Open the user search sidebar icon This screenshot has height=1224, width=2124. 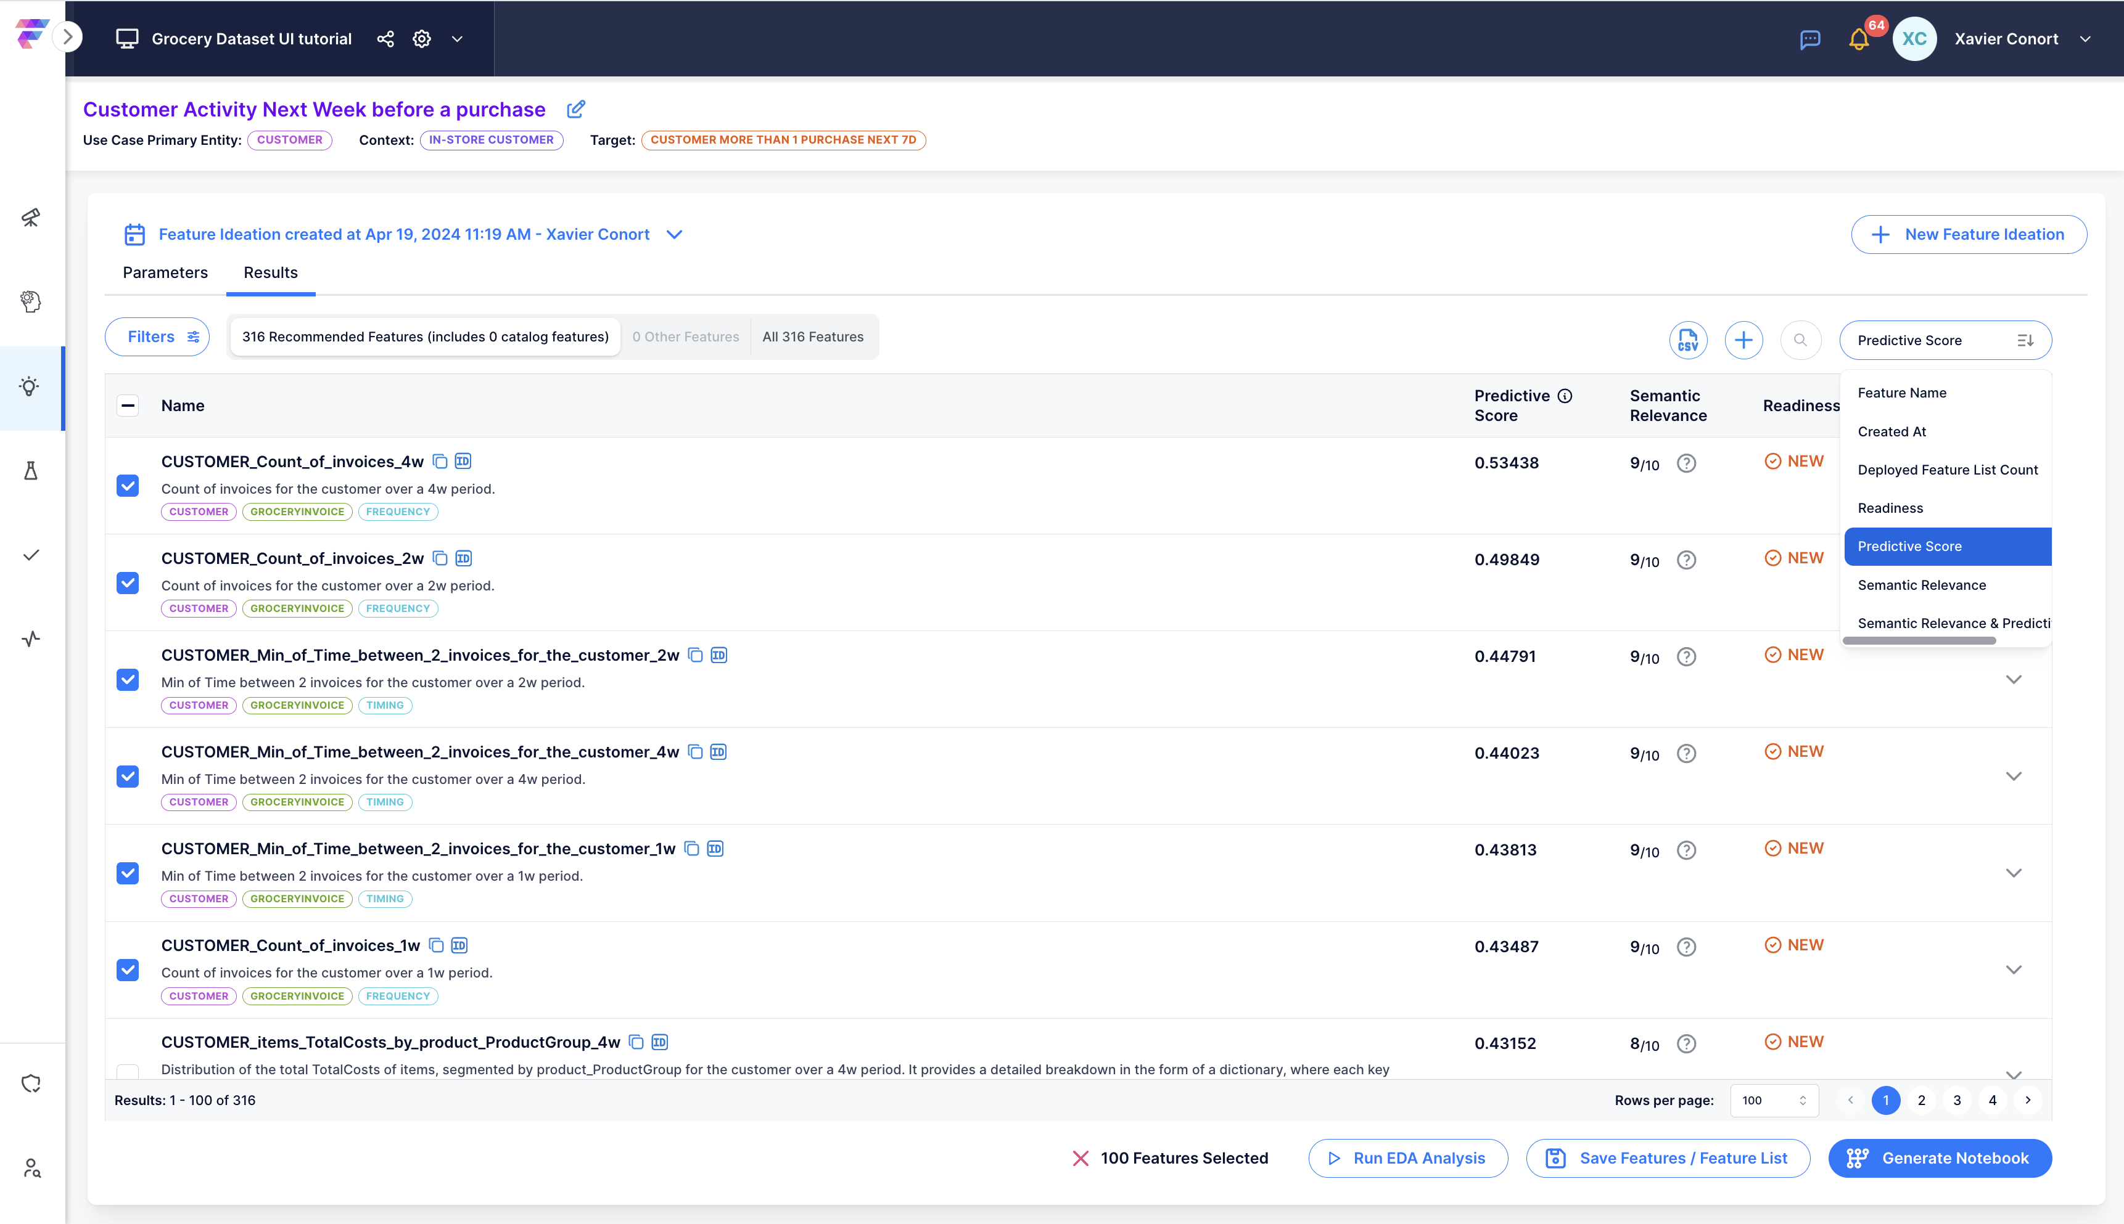point(32,1168)
